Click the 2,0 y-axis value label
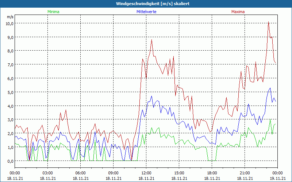292x182 pixels. coord(10,133)
